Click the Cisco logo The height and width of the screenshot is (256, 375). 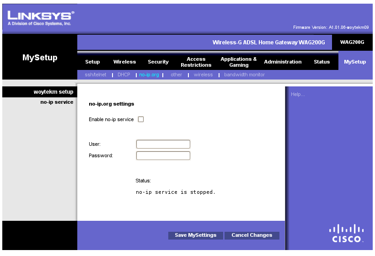point(347,233)
